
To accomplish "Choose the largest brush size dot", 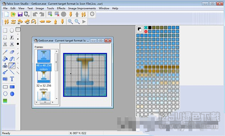I will [18, 44].
